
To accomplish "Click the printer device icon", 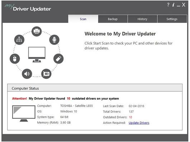I will [x=37, y=31].
